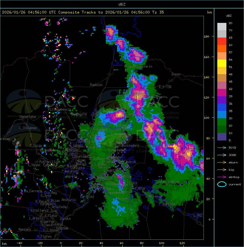Click the 'E_1-736' map label
Viewport: 244px width, 247px height.
[165, 87]
